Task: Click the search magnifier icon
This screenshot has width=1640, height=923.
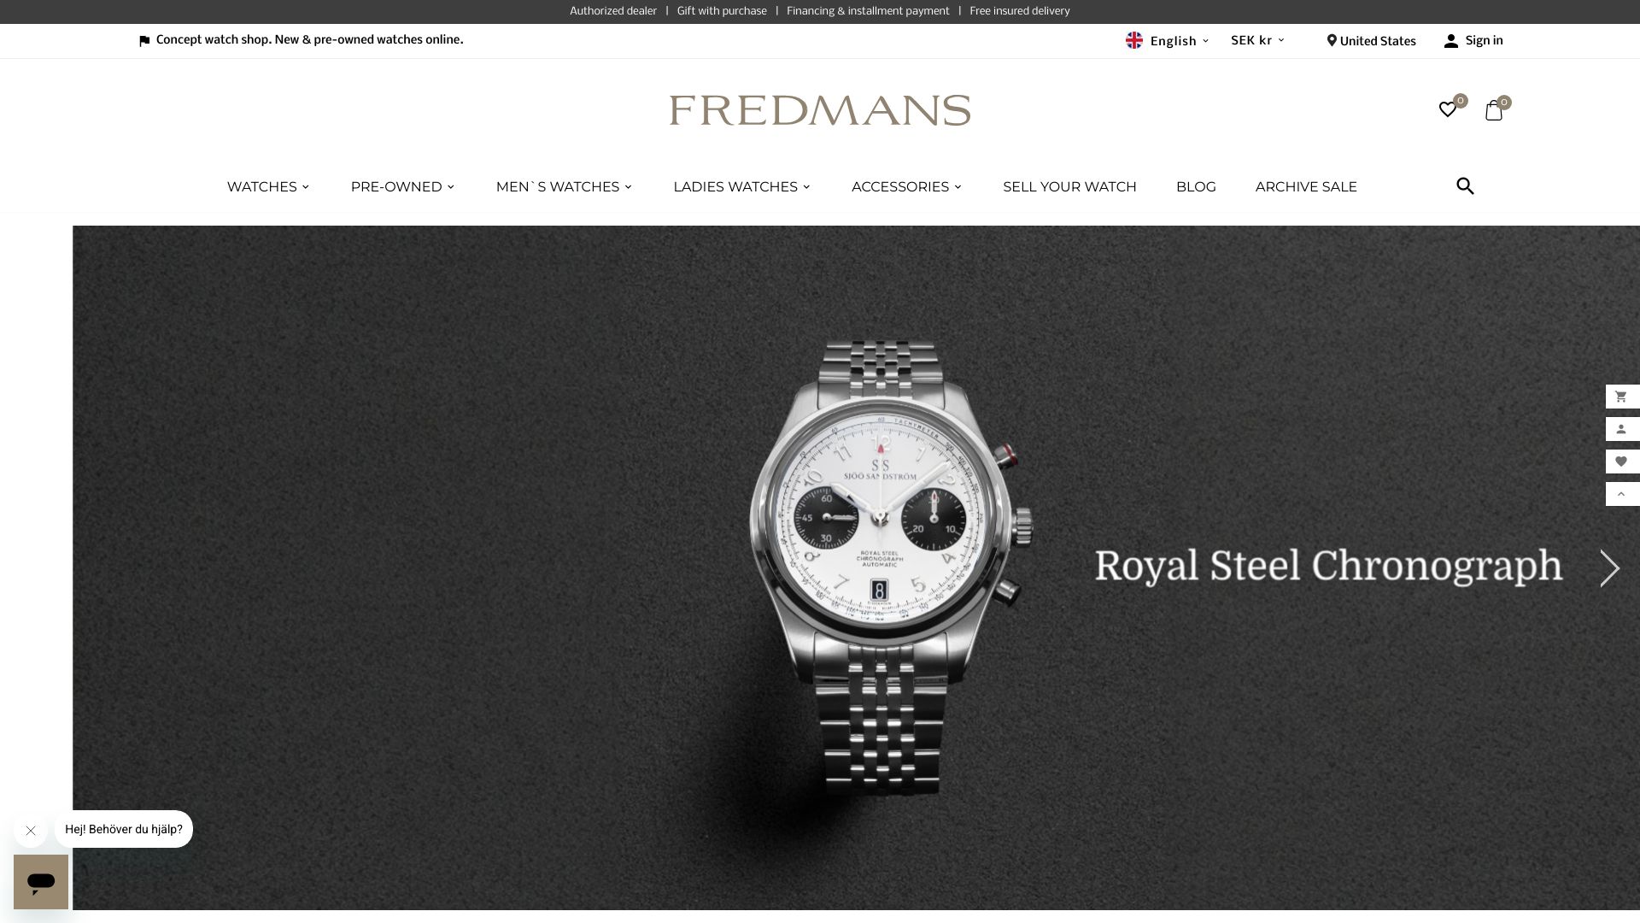Action: [1465, 186]
